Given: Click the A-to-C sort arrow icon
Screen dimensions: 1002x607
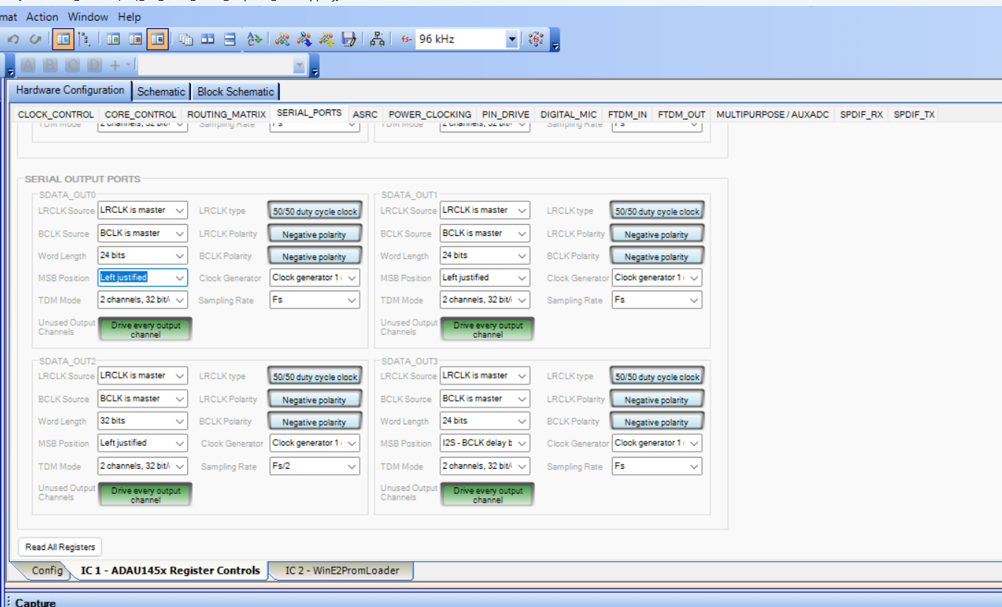Looking at the screenshot, I should [x=254, y=39].
